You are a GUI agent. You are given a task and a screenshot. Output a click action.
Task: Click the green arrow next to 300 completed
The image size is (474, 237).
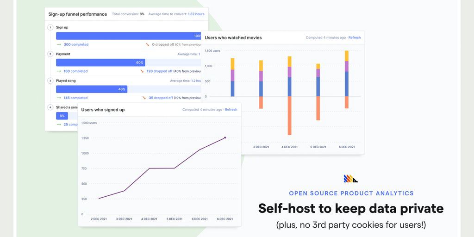click(x=59, y=44)
